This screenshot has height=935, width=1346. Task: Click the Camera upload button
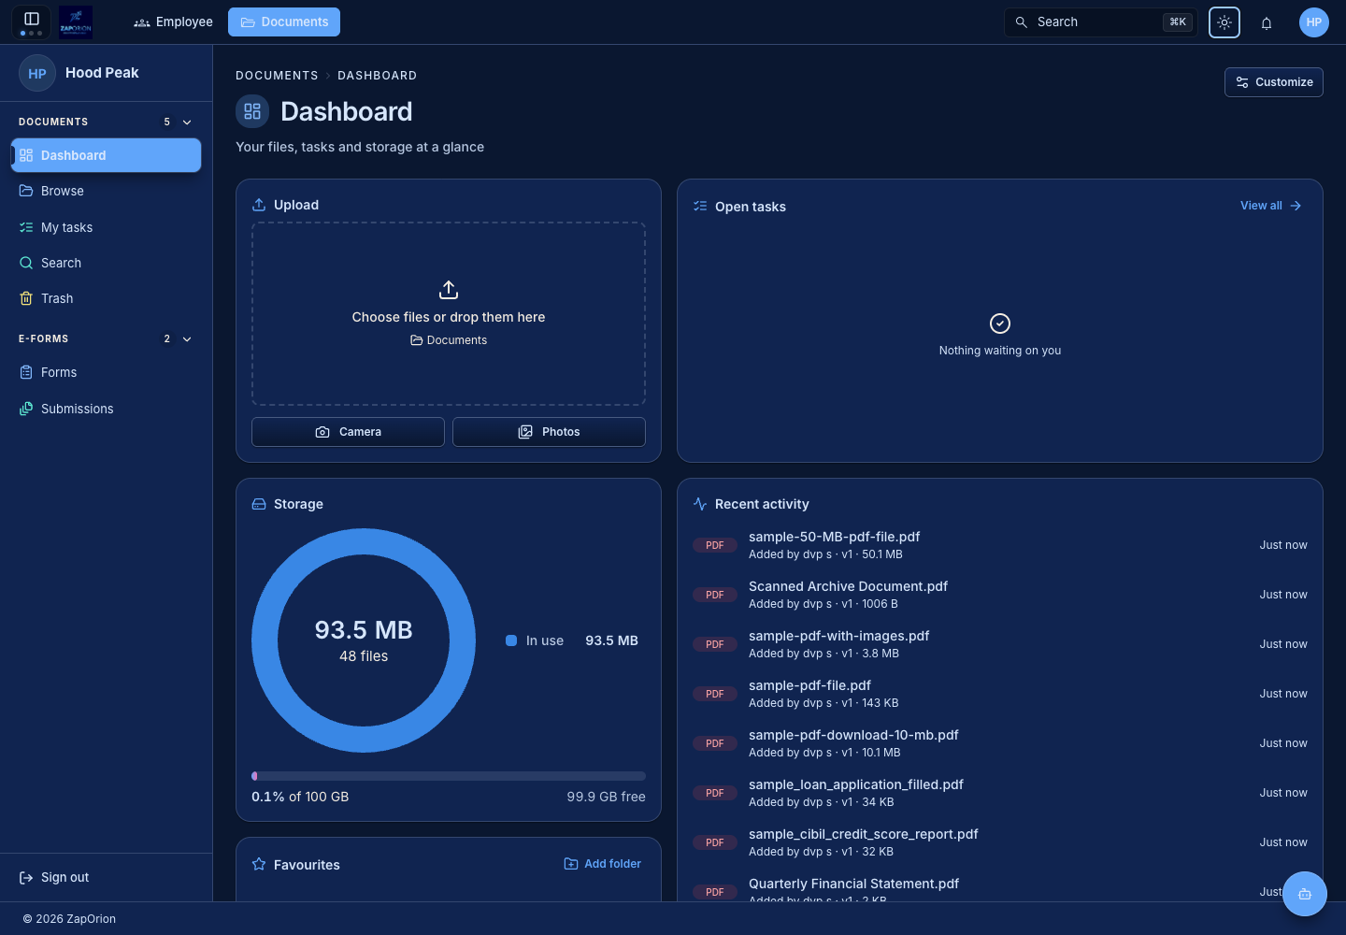point(348,432)
